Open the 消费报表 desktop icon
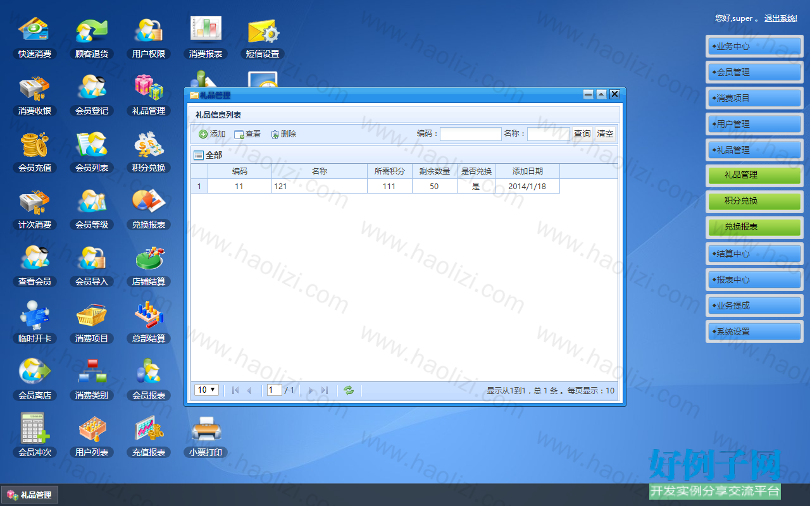This screenshot has height=506, width=810. pyautogui.click(x=206, y=38)
